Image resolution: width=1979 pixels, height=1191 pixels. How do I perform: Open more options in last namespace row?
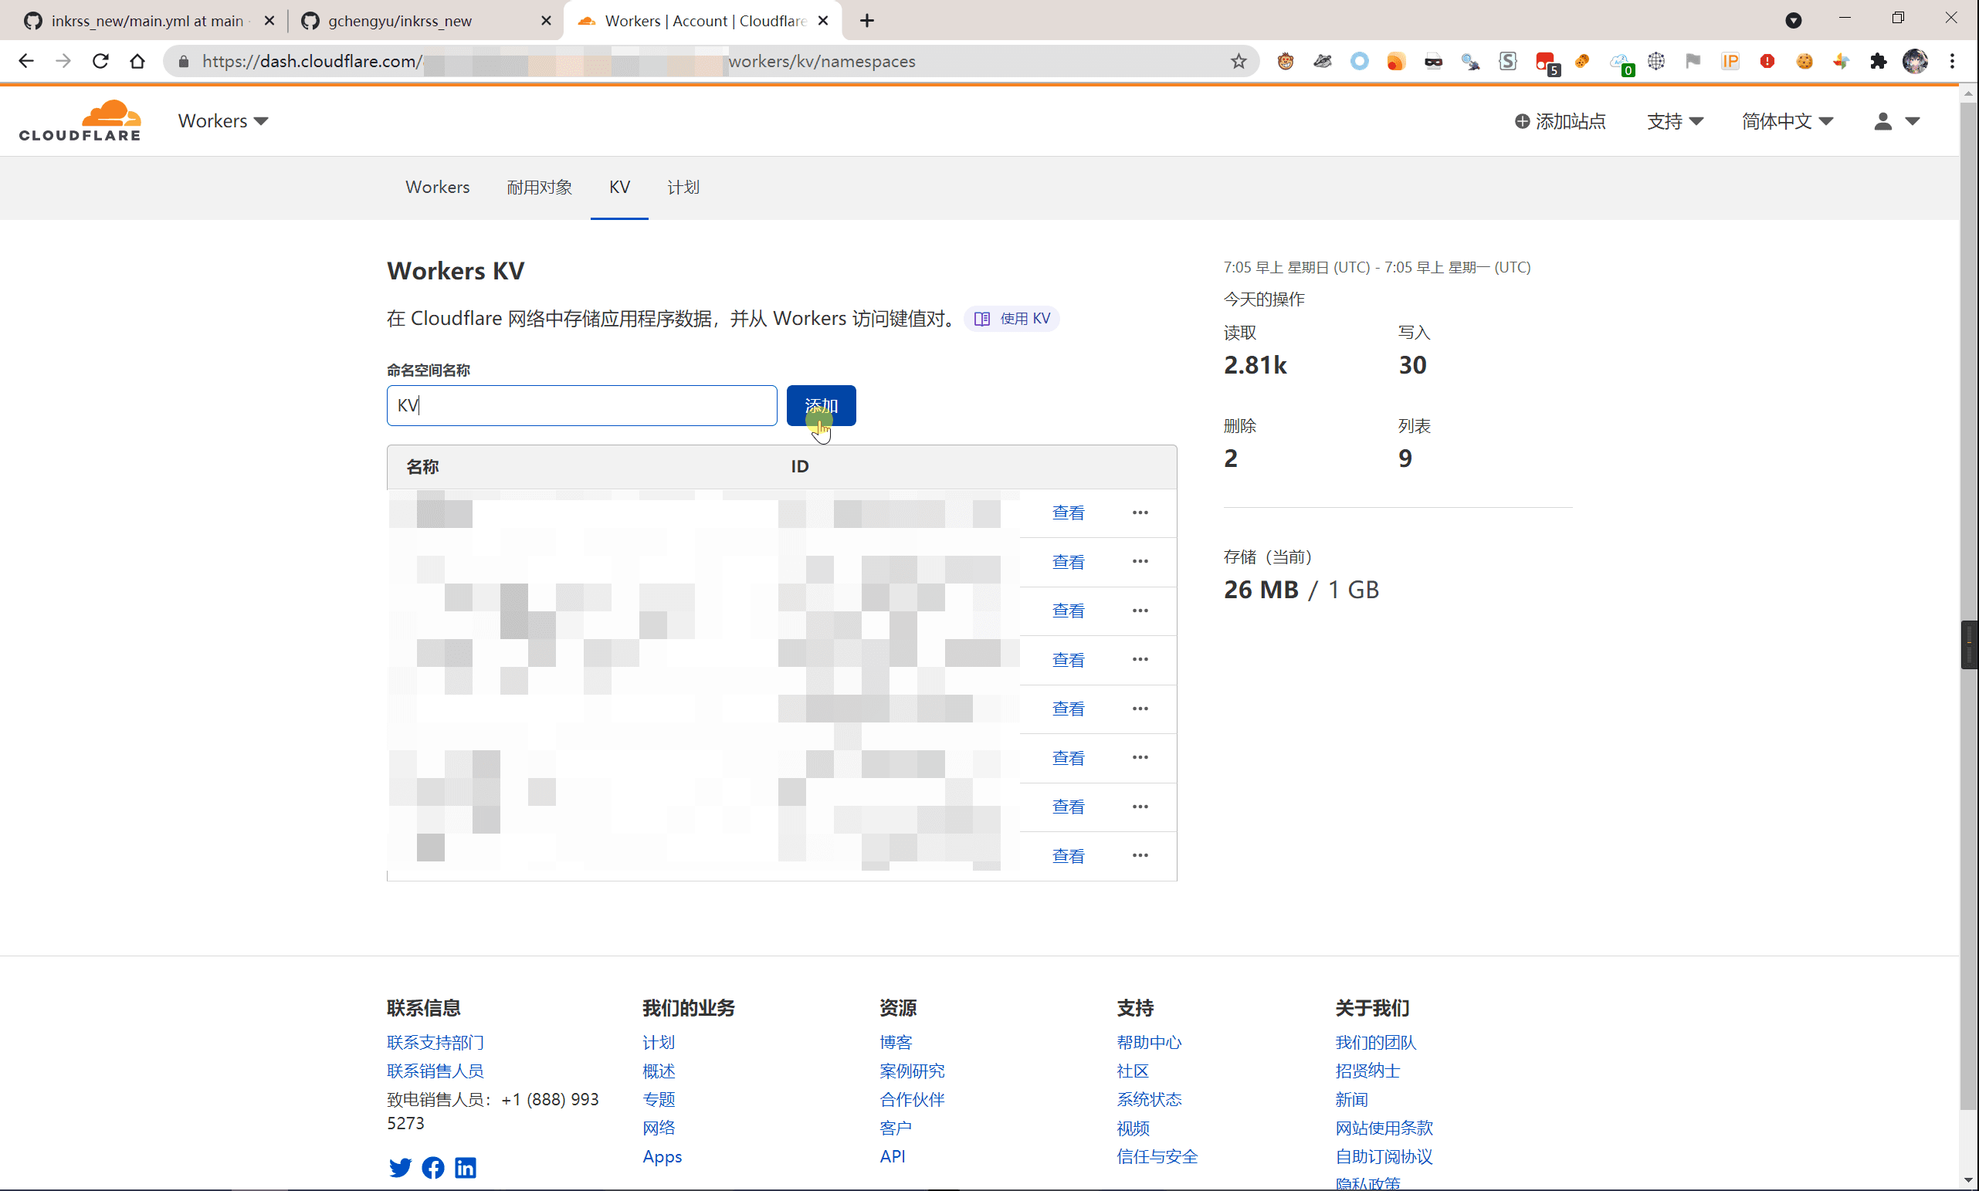(1140, 854)
